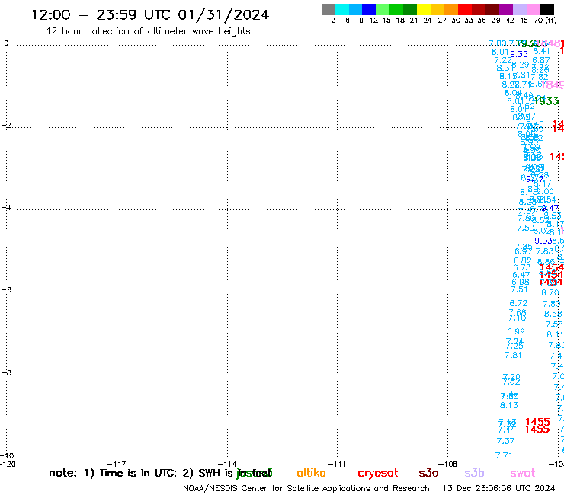564x495 pixels.
Task: Click the 6.82 wave height value
Action: pos(523,260)
